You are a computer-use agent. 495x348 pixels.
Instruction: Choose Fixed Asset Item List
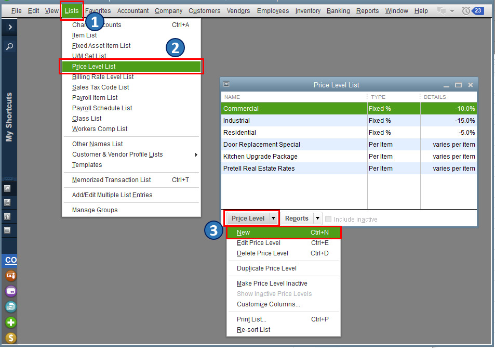click(131, 45)
